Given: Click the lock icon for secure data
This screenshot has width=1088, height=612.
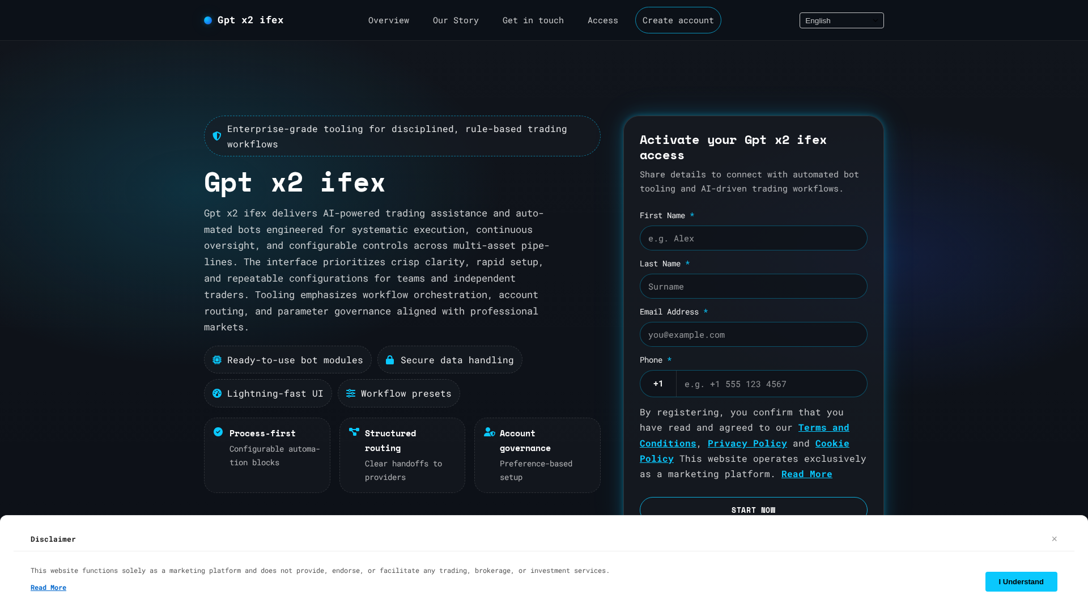Looking at the screenshot, I should [x=390, y=360].
